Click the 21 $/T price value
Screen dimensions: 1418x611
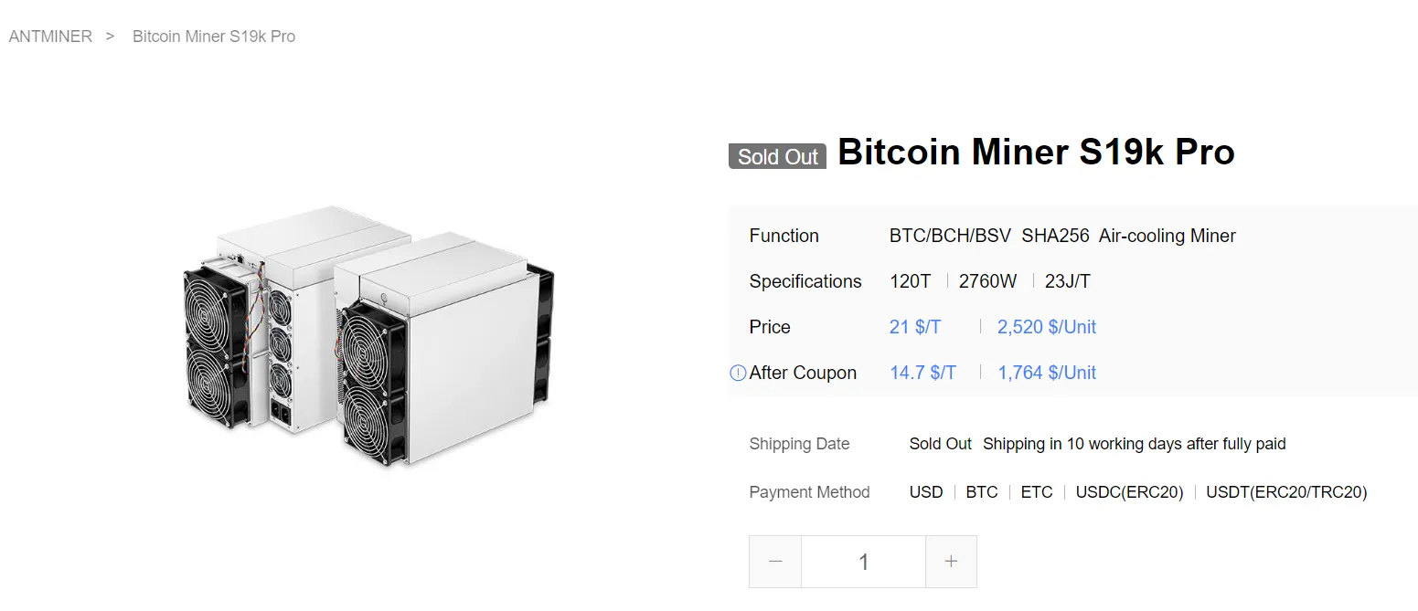pyautogui.click(x=915, y=327)
